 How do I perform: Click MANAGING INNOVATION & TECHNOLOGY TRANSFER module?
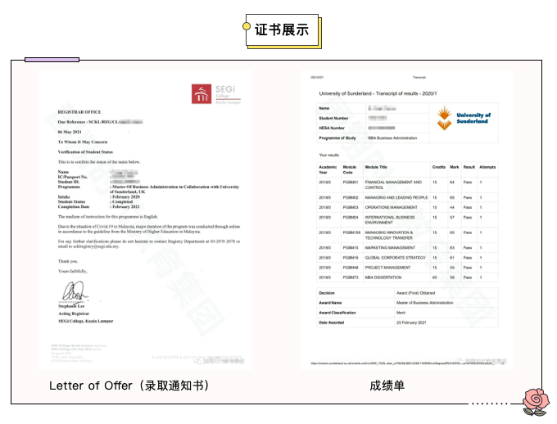point(389,235)
